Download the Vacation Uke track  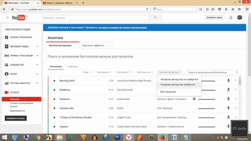click(228, 108)
